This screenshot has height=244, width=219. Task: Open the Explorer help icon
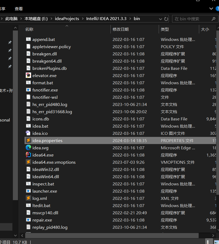pyautogui.click(x=218, y=9)
